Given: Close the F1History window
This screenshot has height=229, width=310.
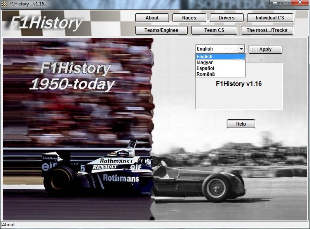Looking at the screenshot, I should (300, 3).
